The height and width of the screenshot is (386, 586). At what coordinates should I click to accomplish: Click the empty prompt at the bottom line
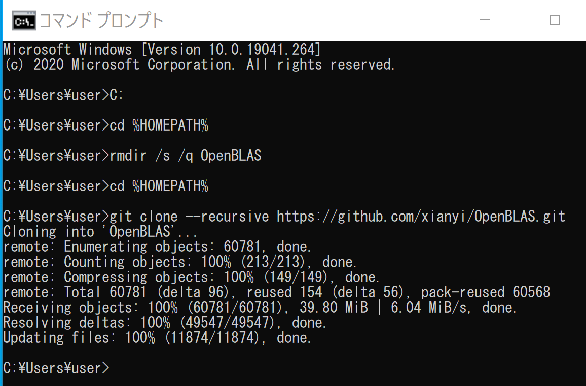click(56, 368)
